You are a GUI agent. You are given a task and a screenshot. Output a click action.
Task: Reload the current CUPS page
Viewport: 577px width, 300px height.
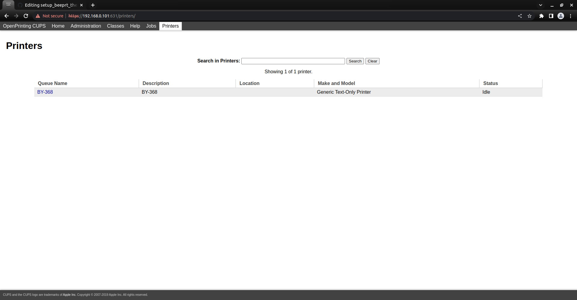(x=26, y=16)
